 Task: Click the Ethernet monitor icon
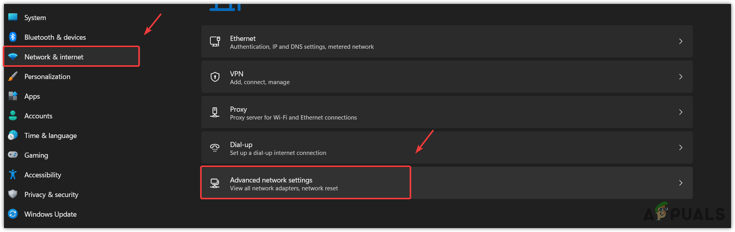(x=215, y=41)
